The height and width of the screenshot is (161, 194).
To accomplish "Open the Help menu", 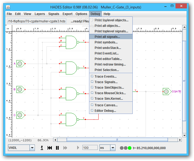I will [107, 14].
